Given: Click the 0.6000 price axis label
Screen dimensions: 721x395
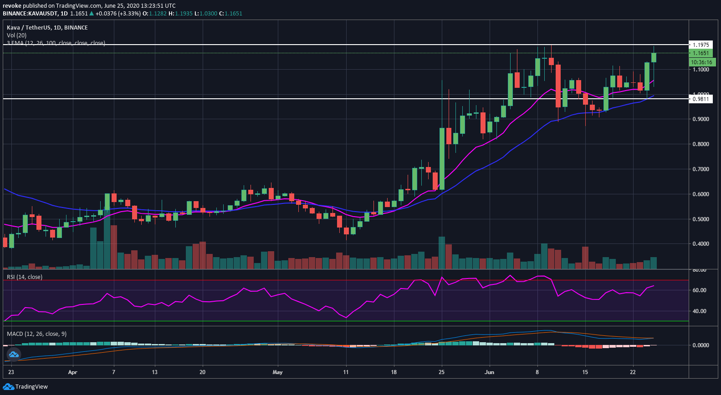Looking at the screenshot, I should click(x=701, y=194).
